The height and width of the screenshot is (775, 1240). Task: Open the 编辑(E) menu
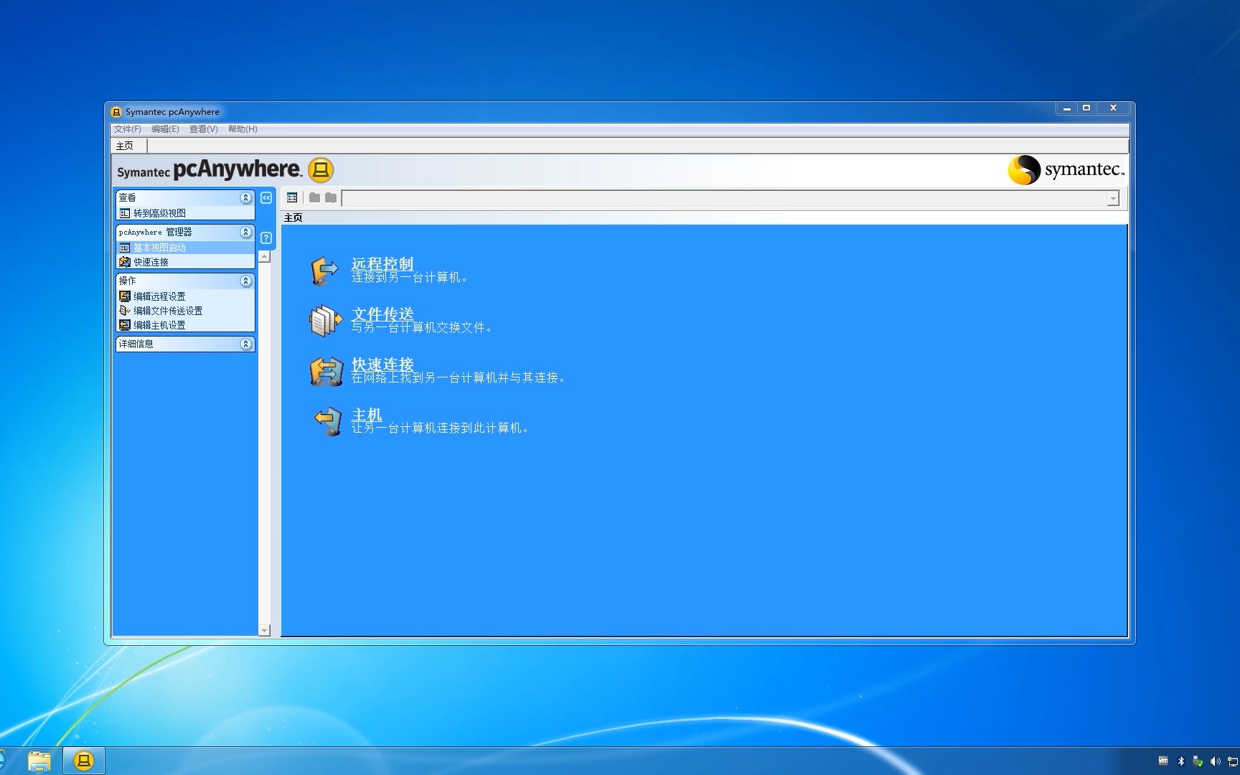click(x=165, y=129)
